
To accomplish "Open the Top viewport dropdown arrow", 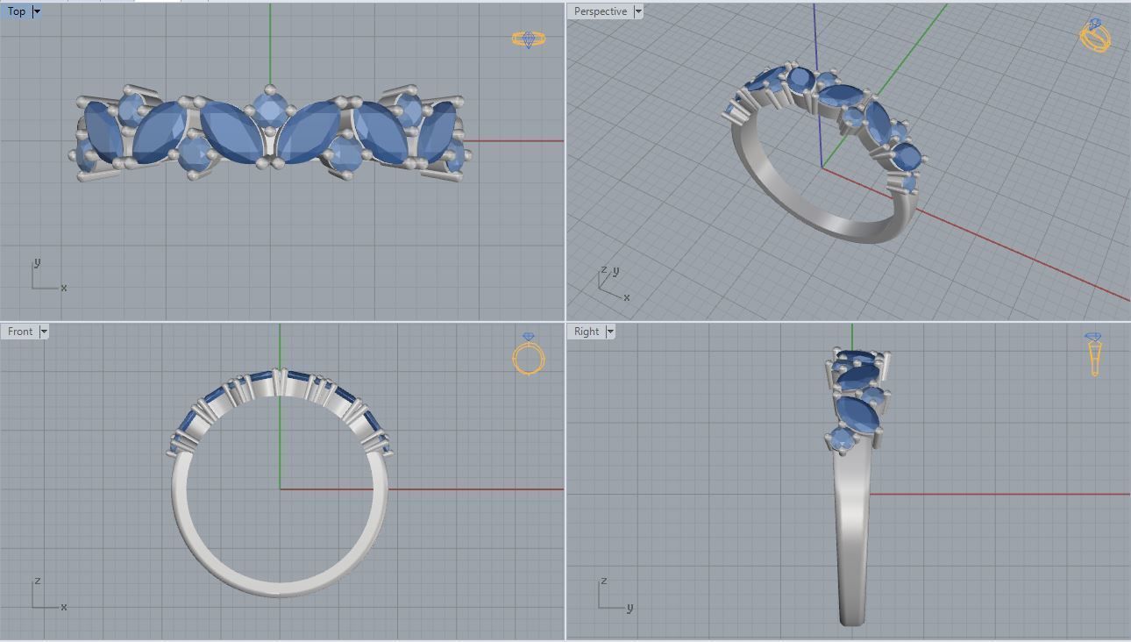I will click(37, 11).
